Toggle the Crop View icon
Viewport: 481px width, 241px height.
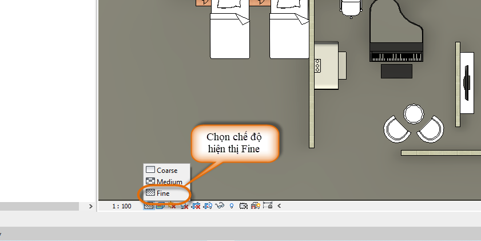click(196, 206)
